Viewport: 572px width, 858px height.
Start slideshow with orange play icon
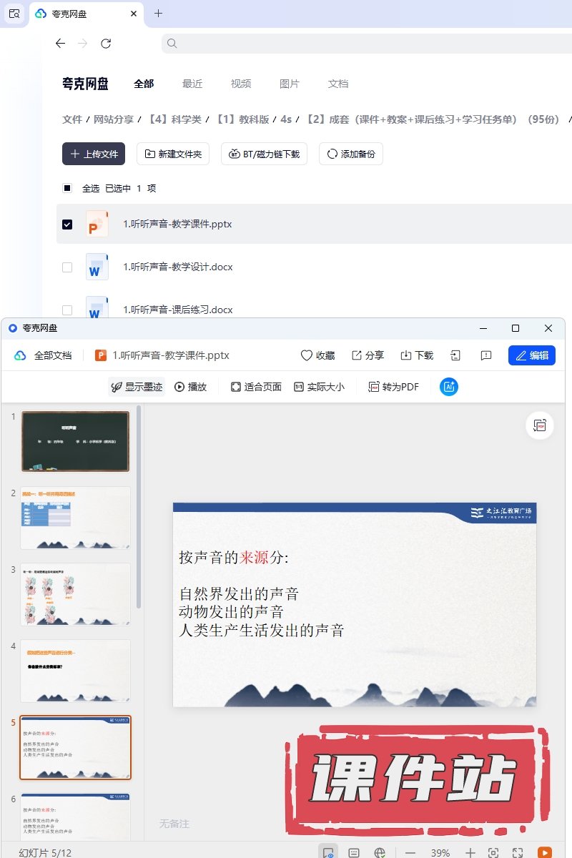point(544,852)
